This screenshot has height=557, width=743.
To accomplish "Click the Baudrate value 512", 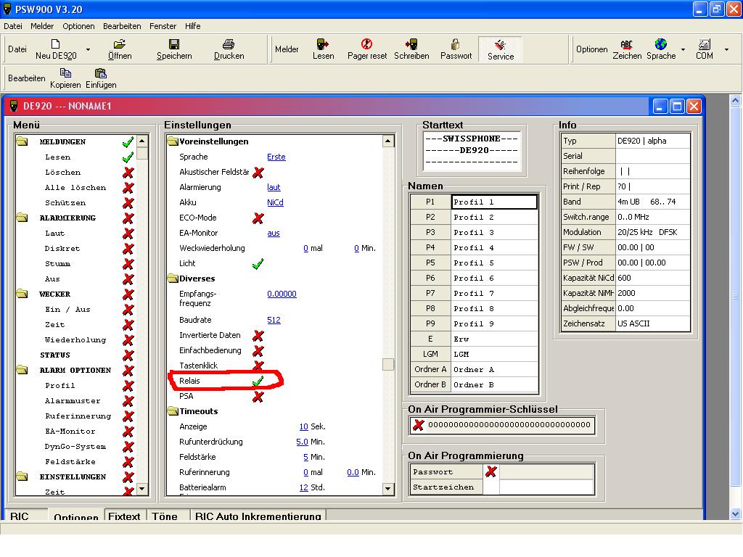I will pos(274,320).
